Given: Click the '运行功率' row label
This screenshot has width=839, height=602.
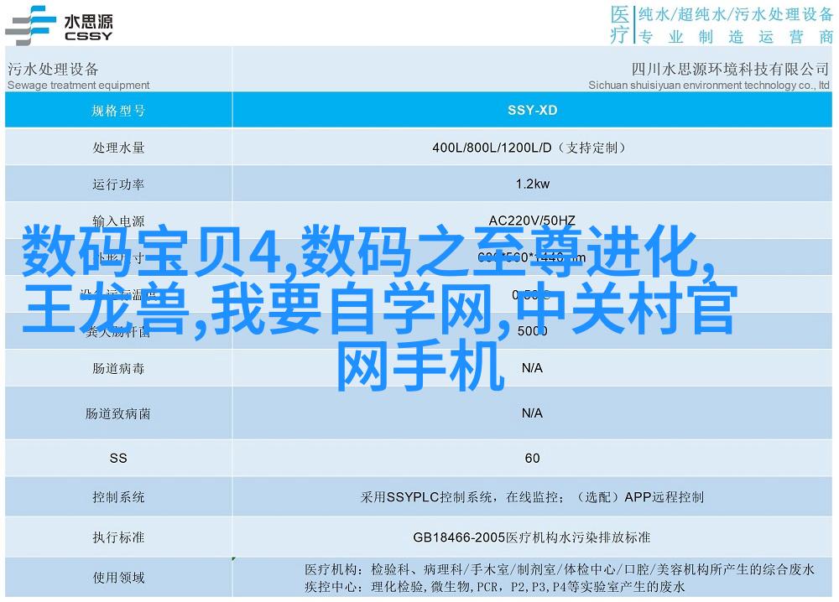Looking at the screenshot, I should coord(118,184).
